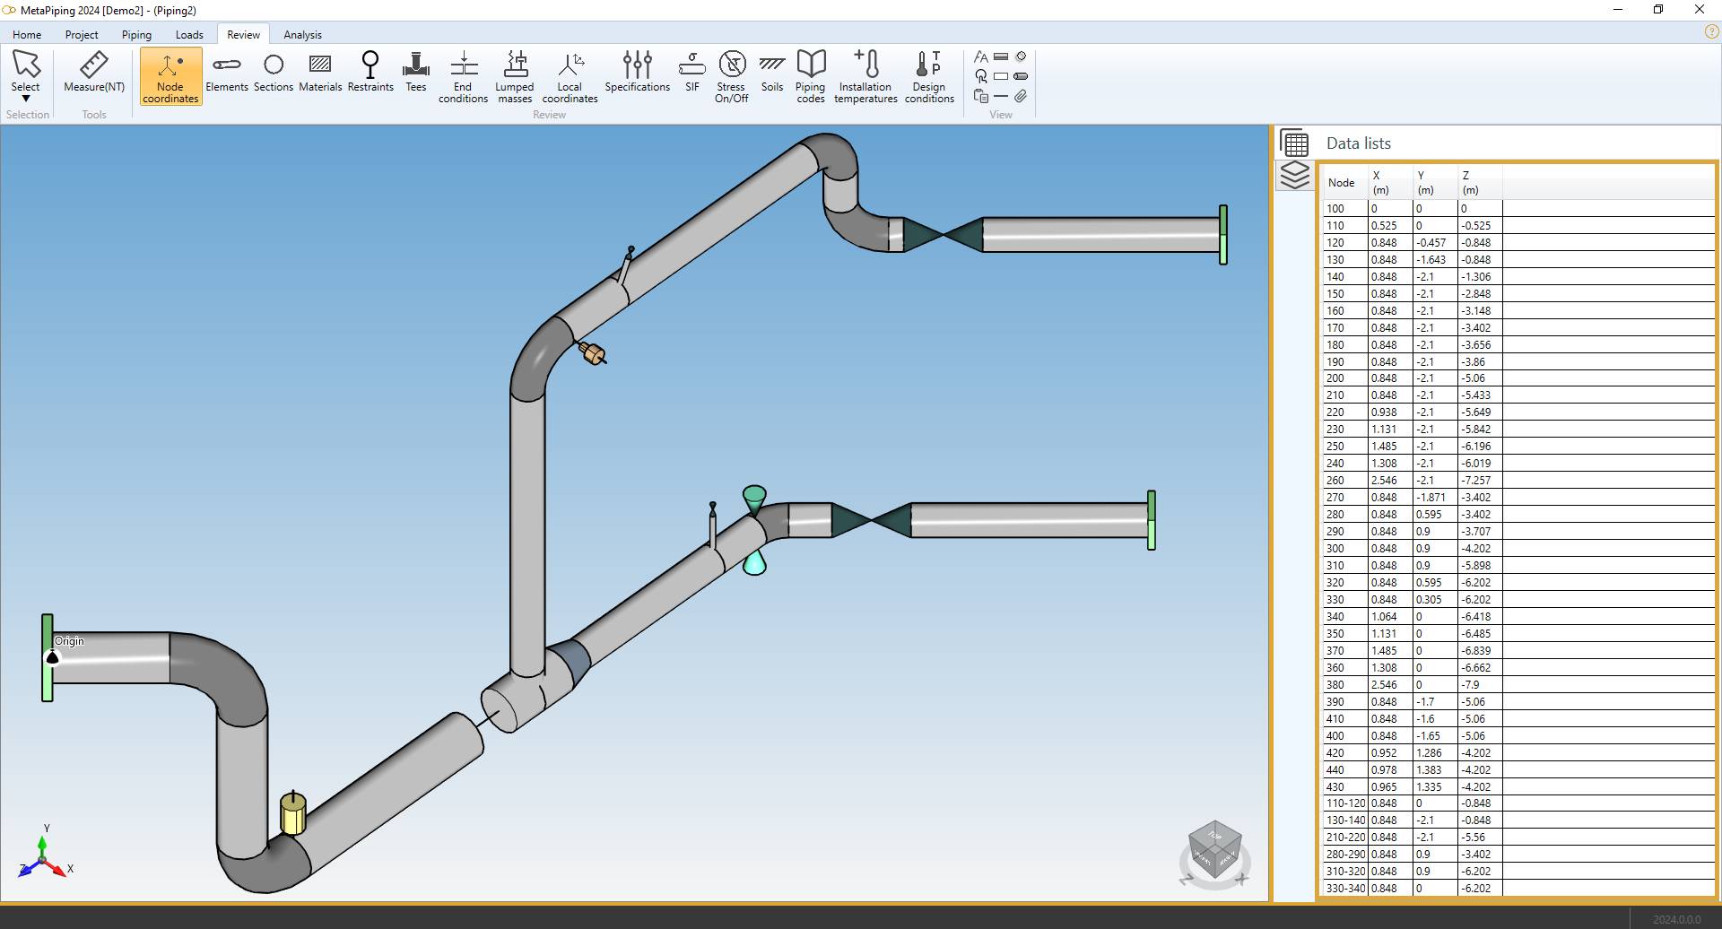Screen dimensions: 1722x929
Task: Open the Specifications review
Action: [x=638, y=72]
